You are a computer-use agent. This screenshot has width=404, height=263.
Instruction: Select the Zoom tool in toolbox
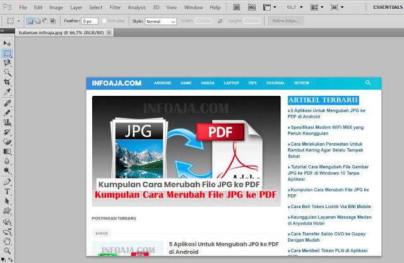tap(7, 250)
